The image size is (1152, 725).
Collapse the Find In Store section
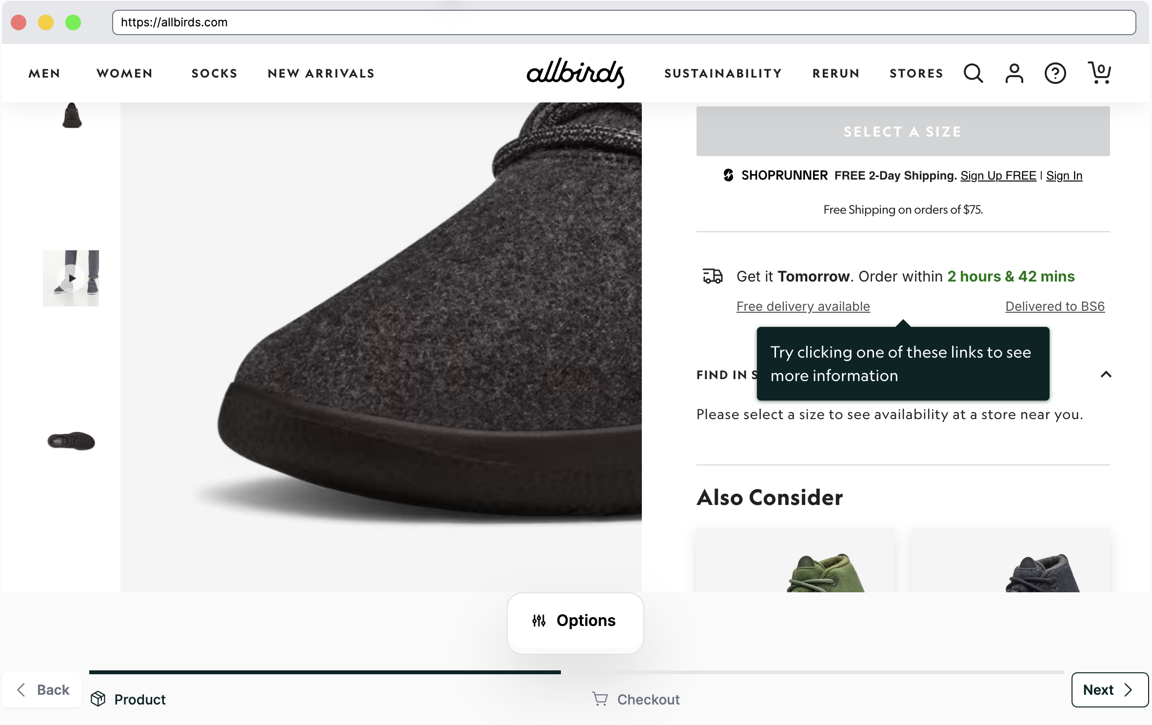coord(1106,375)
